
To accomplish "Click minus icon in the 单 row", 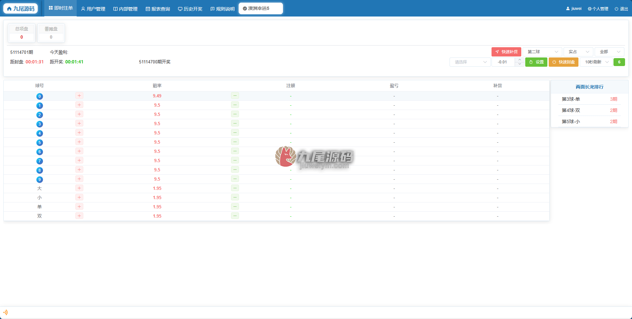I will [x=235, y=207].
